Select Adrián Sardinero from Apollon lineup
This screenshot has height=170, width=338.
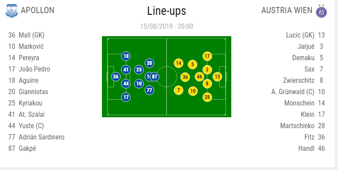tap(42, 137)
